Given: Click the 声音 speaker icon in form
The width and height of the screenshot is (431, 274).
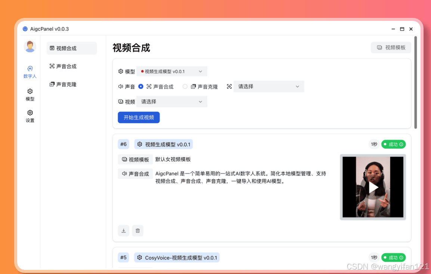Looking at the screenshot, I should (x=121, y=86).
